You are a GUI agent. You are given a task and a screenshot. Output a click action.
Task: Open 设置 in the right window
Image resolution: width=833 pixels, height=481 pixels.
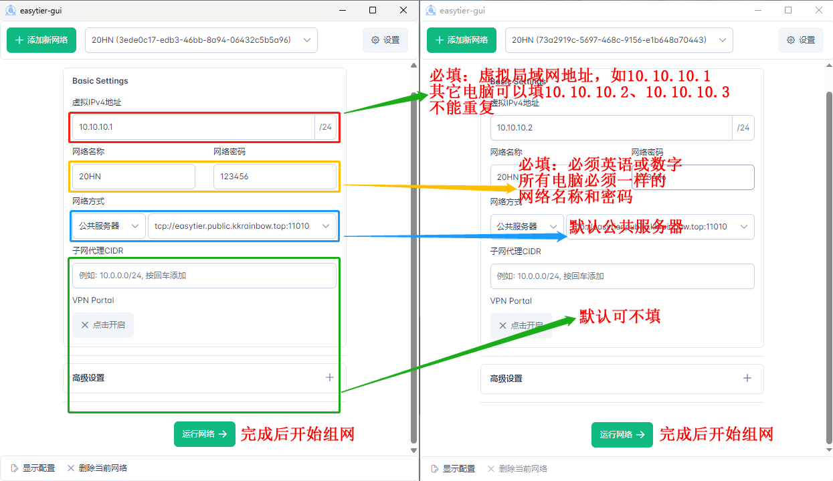click(801, 40)
